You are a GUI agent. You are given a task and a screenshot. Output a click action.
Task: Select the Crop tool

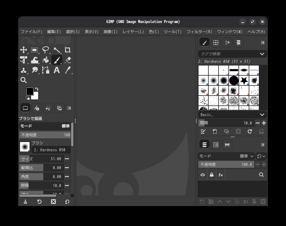point(67,50)
